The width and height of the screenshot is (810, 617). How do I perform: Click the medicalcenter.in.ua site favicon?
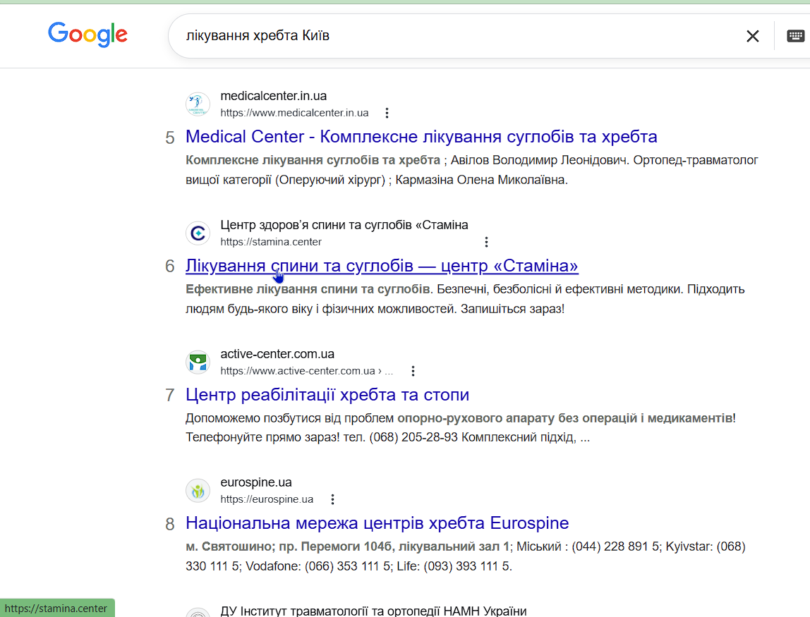[198, 104]
